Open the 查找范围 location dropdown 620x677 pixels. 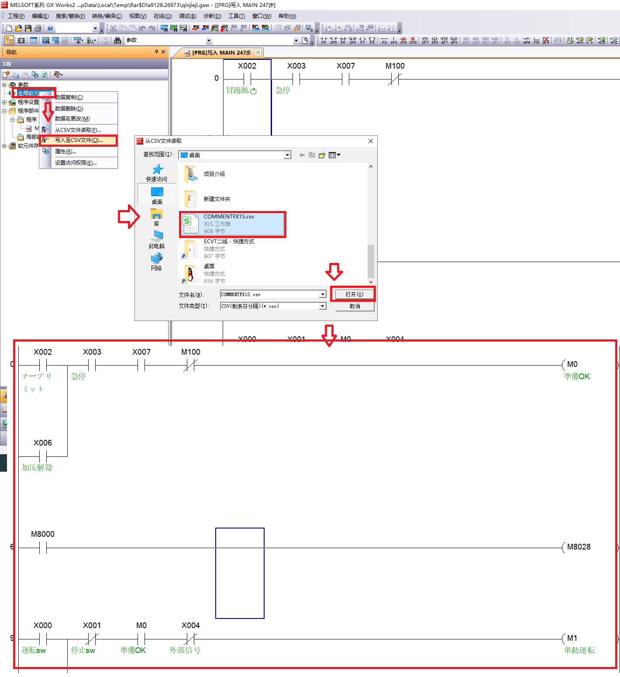click(287, 155)
